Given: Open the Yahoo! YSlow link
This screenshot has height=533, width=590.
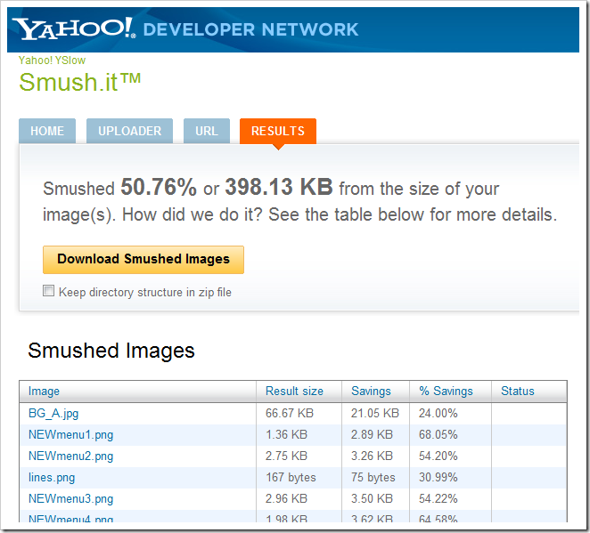Looking at the screenshot, I should click(x=52, y=61).
